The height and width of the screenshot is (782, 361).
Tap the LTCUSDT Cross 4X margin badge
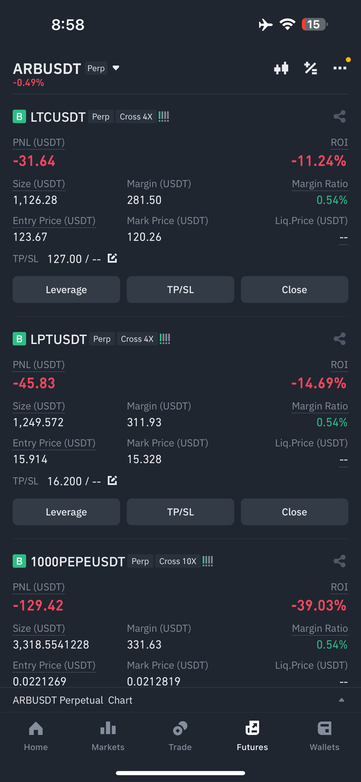tap(136, 117)
